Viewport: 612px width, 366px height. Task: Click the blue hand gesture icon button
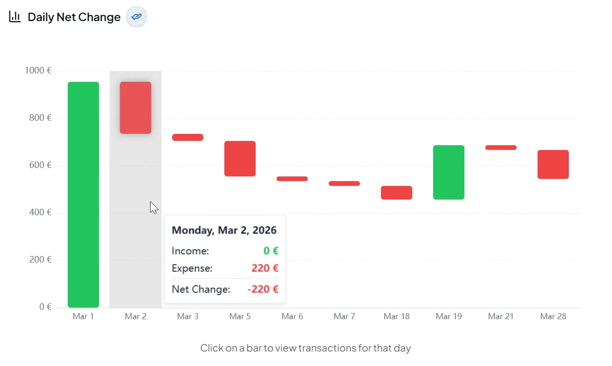[136, 16]
